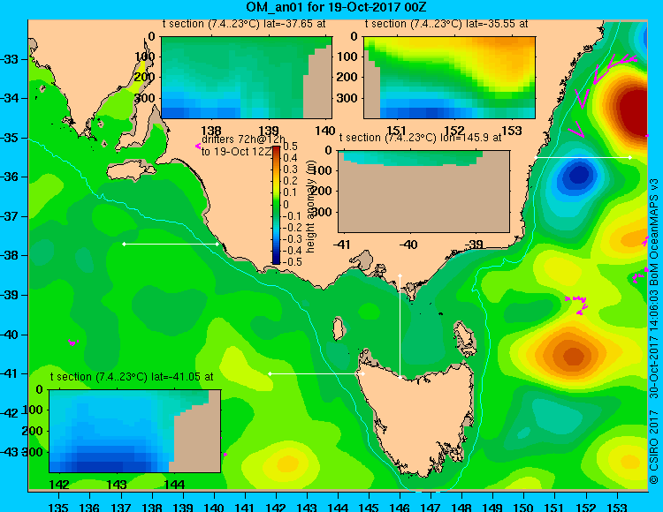The height and width of the screenshot is (512, 663).
Task: Click the 't section lat=-41.05' inset title
Action: tap(132, 377)
